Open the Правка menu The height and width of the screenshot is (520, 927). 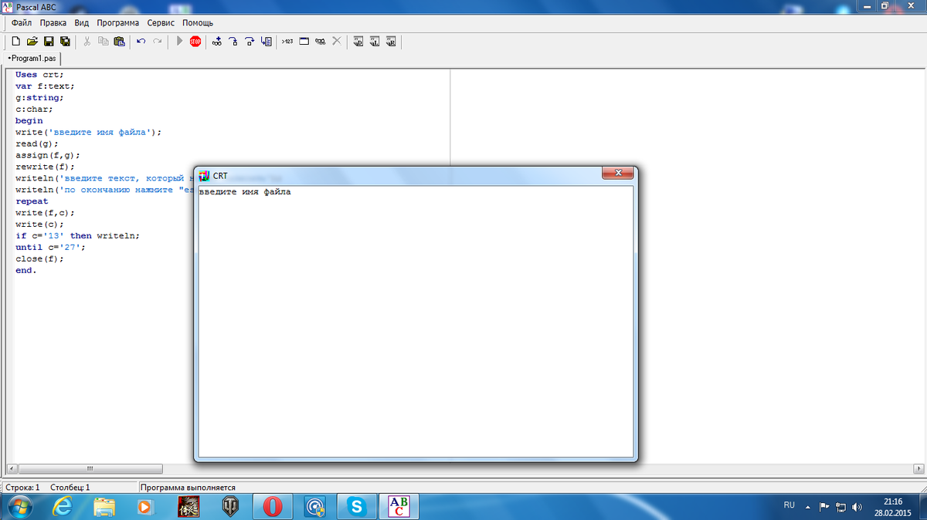tap(53, 23)
